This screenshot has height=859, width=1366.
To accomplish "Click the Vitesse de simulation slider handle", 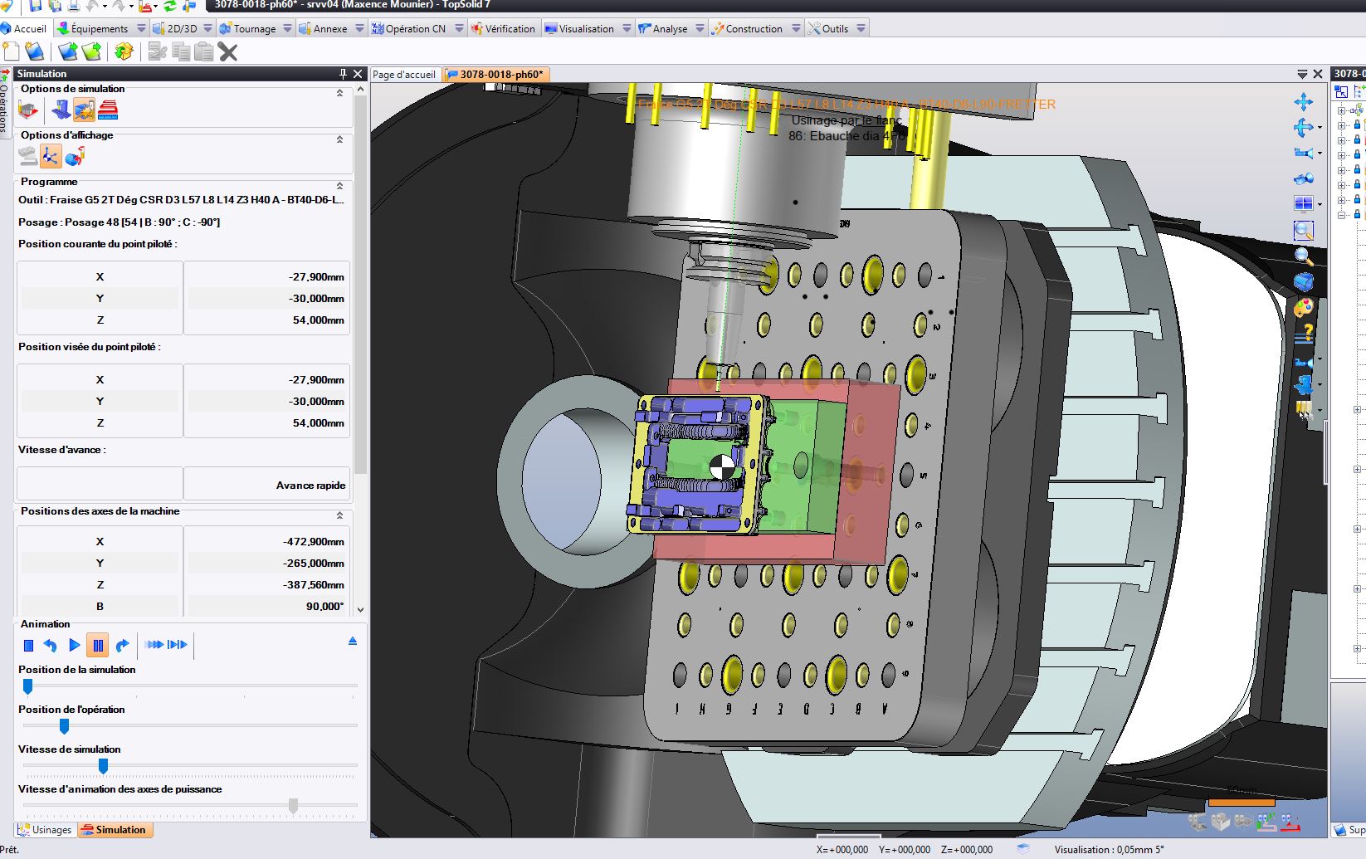I will pyautogui.click(x=103, y=765).
